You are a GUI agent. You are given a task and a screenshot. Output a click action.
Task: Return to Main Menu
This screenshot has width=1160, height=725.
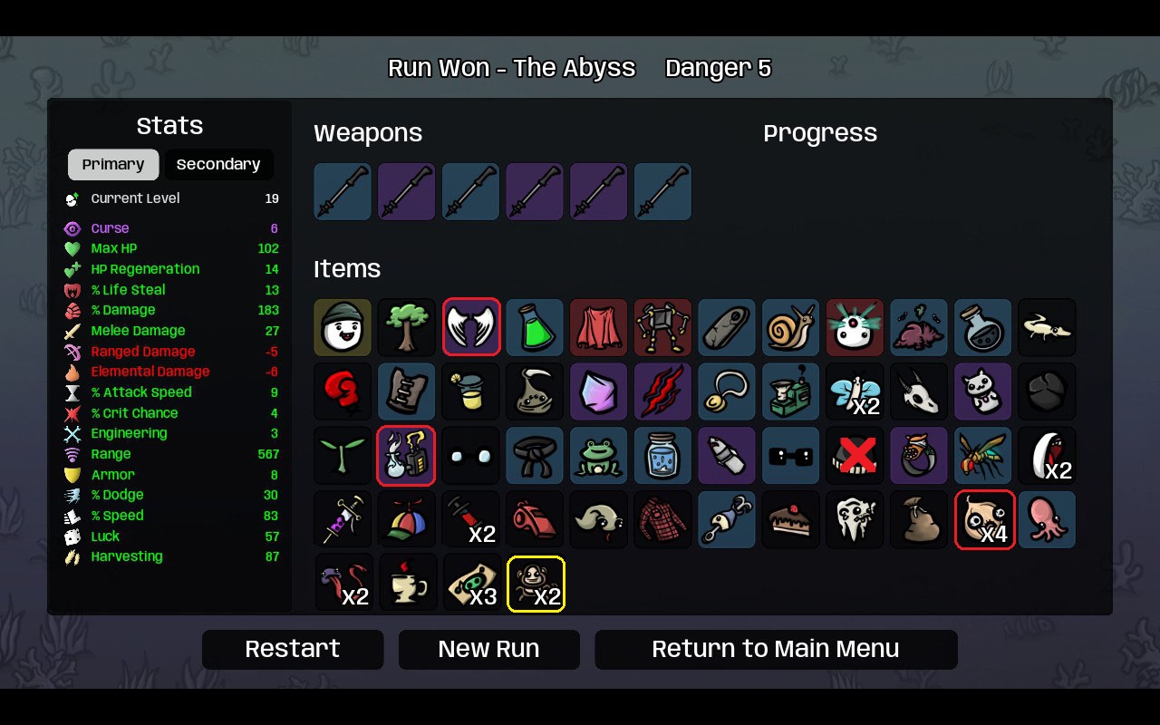pyautogui.click(x=776, y=649)
